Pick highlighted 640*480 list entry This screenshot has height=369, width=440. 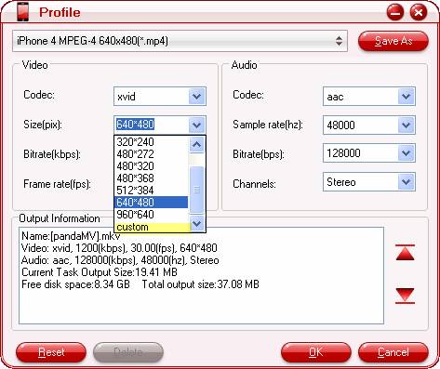click(152, 203)
